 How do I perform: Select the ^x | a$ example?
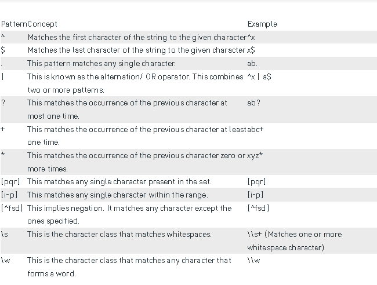[x=259, y=77]
